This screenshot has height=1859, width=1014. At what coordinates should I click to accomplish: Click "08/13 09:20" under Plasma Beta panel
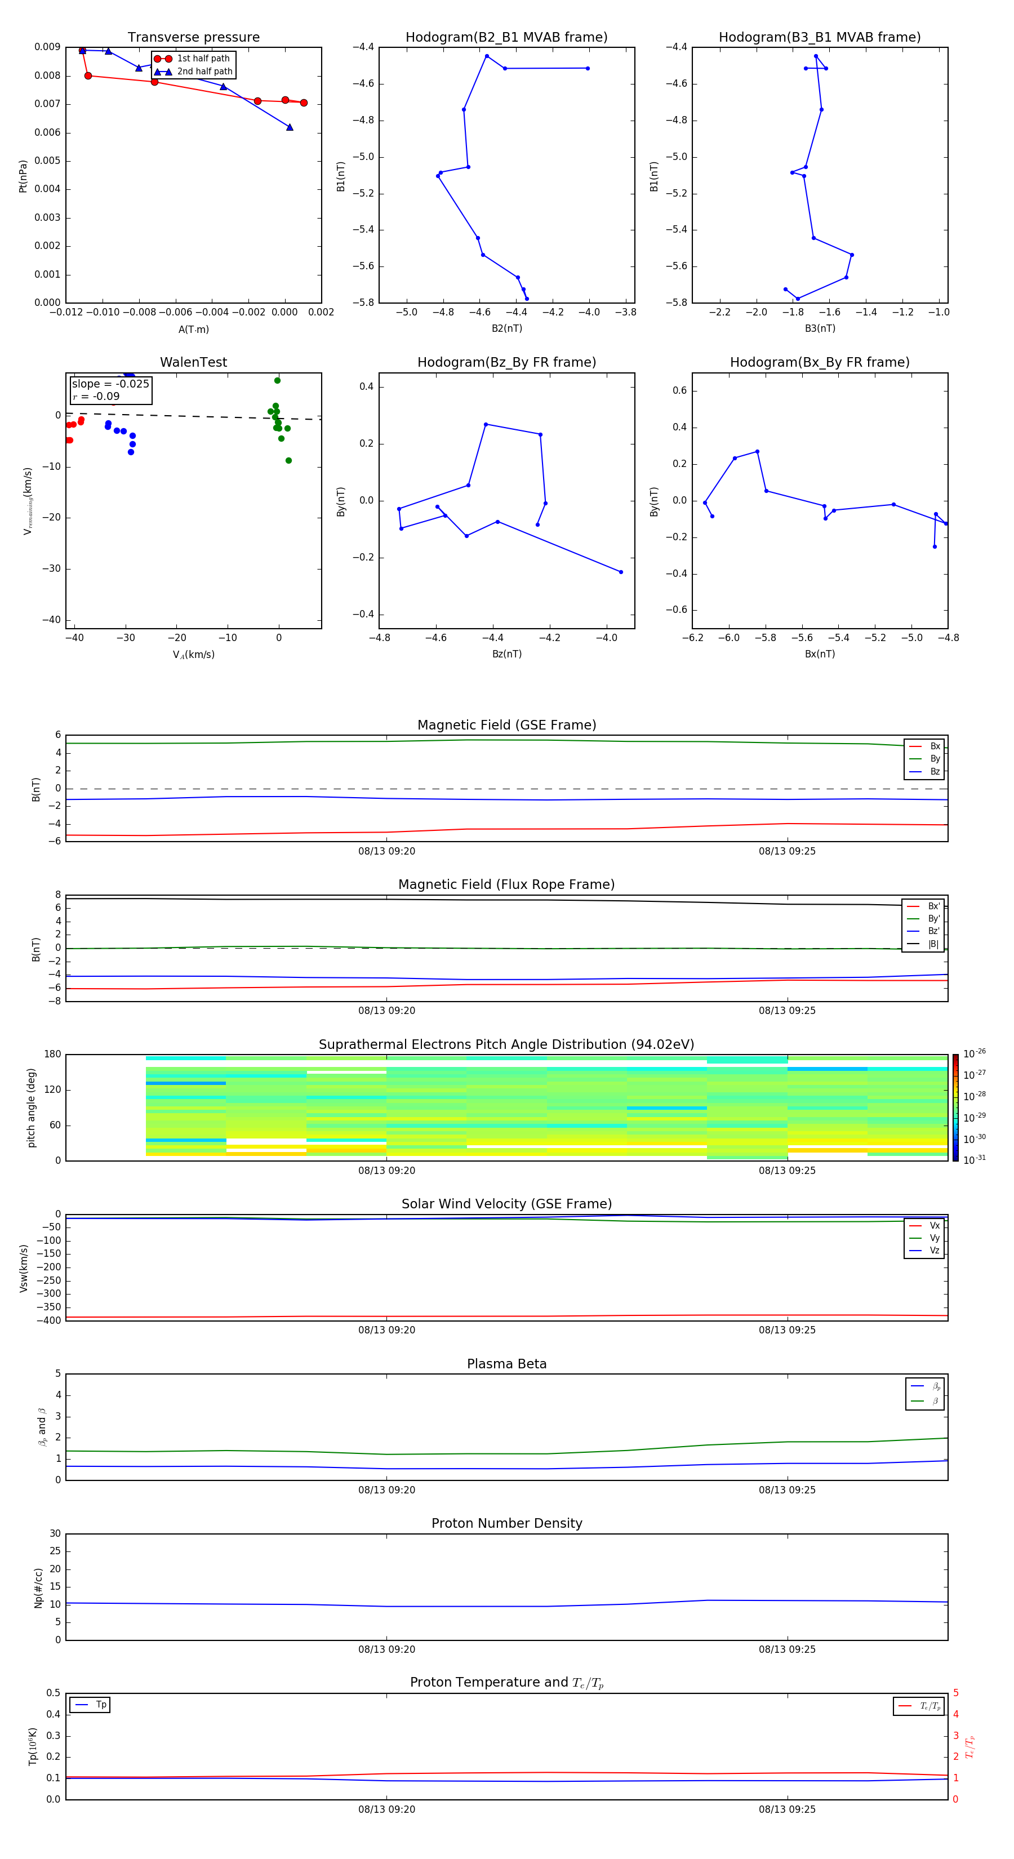click(387, 1490)
